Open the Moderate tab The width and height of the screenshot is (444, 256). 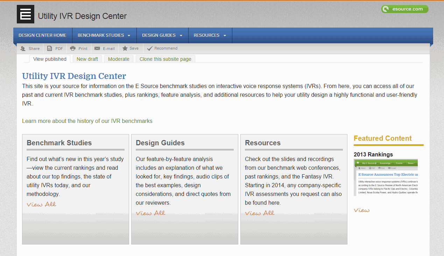[119, 59]
